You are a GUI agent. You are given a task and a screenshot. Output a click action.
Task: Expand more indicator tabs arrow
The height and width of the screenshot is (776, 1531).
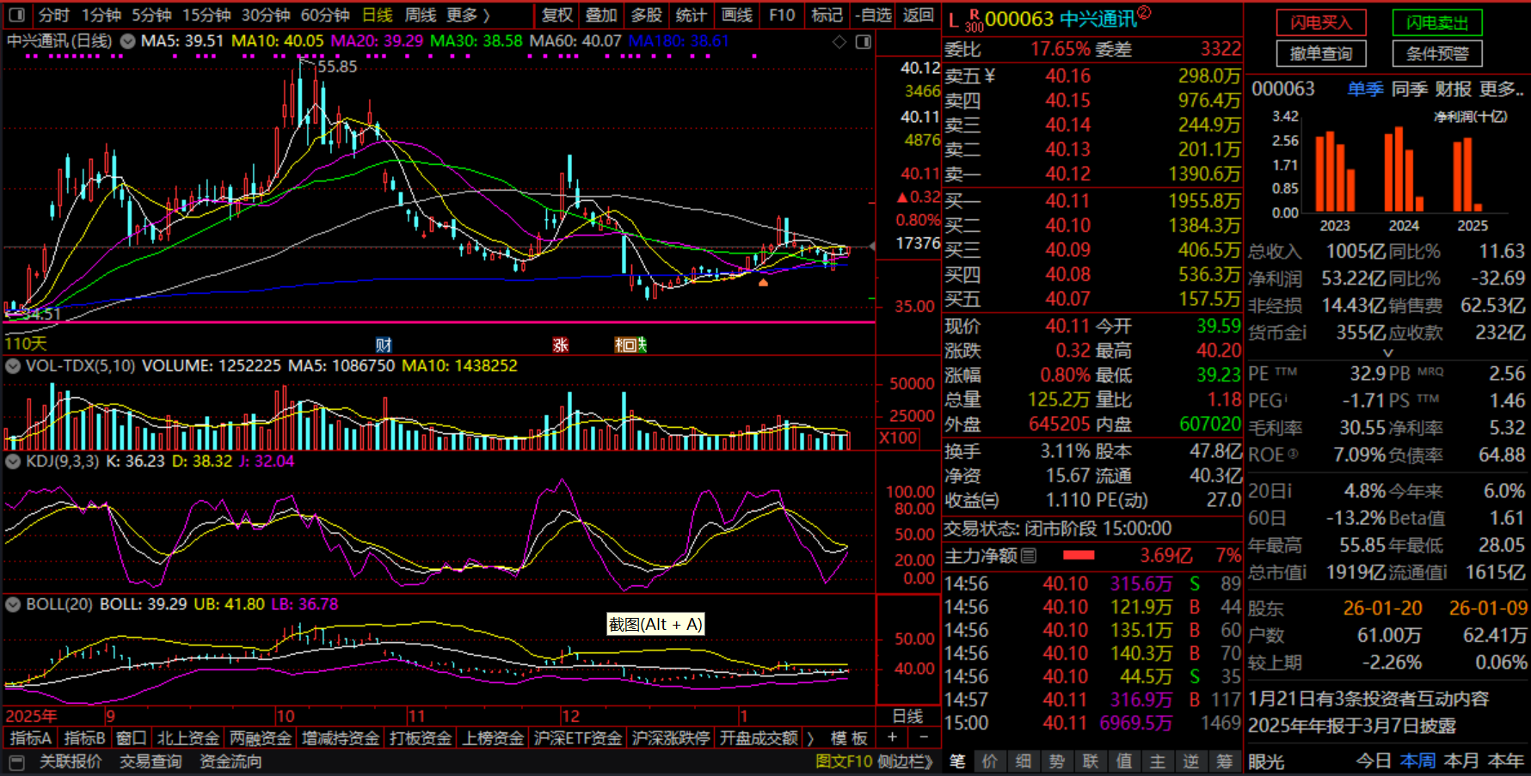click(809, 738)
